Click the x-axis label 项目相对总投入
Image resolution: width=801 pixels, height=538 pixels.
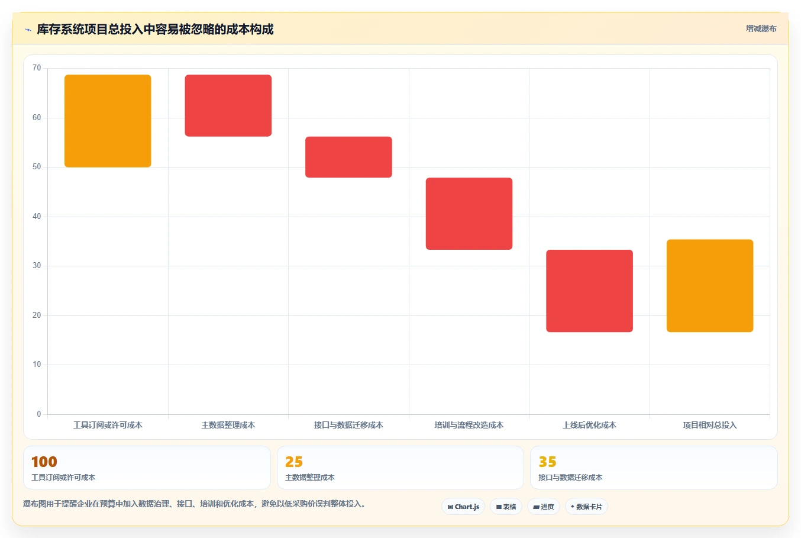tap(710, 425)
